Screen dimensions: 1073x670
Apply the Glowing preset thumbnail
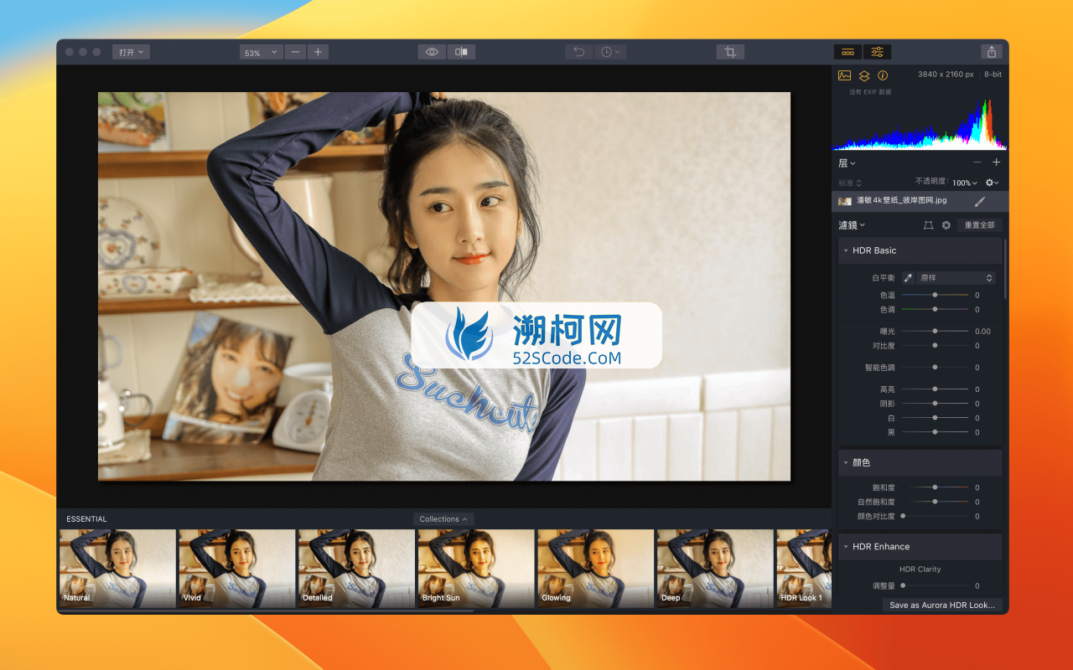[595, 568]
